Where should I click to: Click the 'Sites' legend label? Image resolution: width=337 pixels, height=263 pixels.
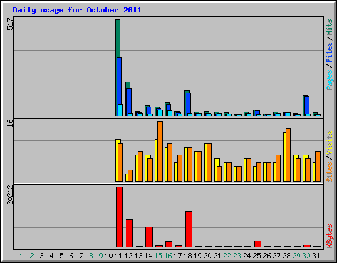click(330, 172)
